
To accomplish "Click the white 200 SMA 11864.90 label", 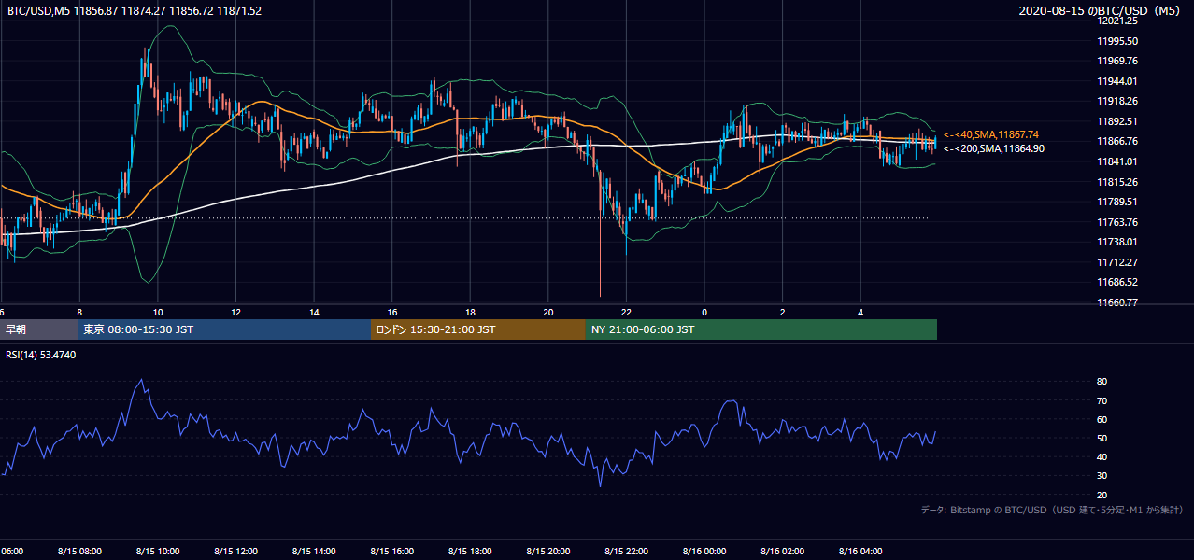I will (x=994, y=148).
